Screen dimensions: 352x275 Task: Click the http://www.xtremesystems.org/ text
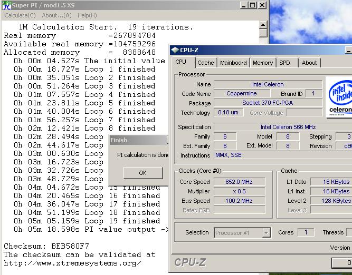(73, 263)
